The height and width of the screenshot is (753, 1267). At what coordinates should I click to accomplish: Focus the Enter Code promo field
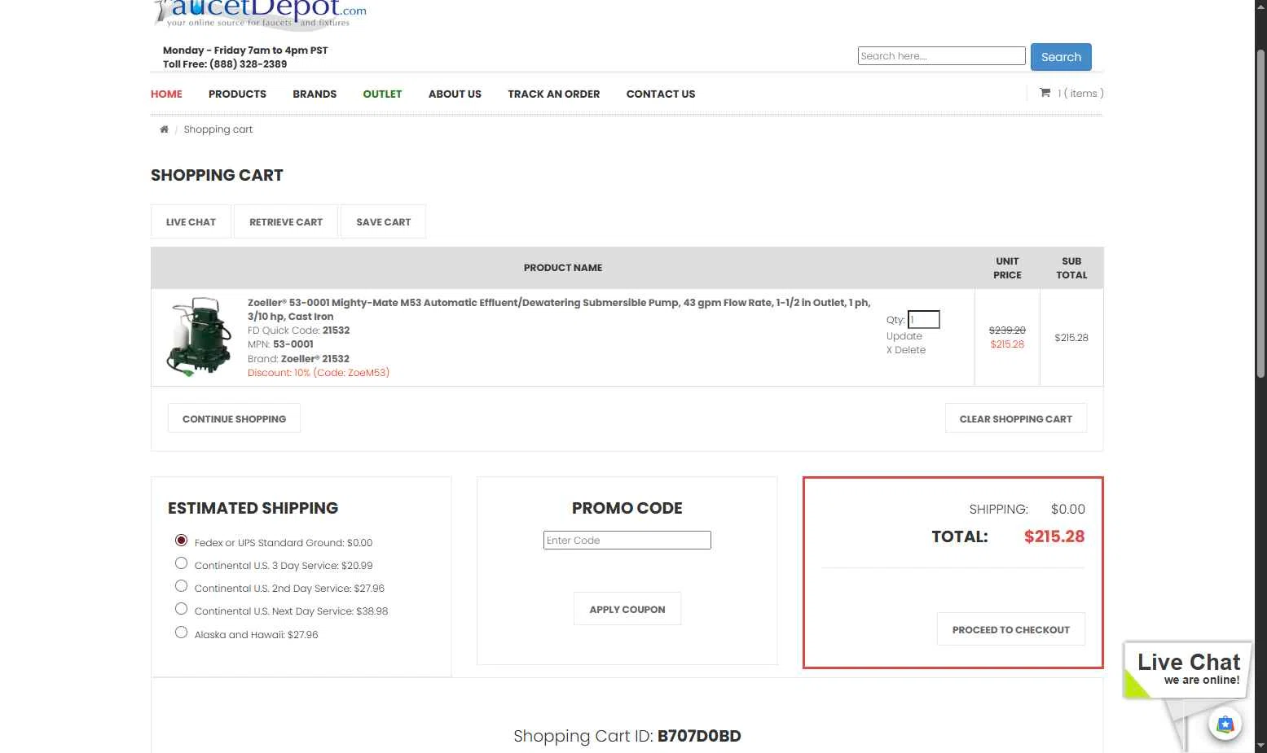627,541
